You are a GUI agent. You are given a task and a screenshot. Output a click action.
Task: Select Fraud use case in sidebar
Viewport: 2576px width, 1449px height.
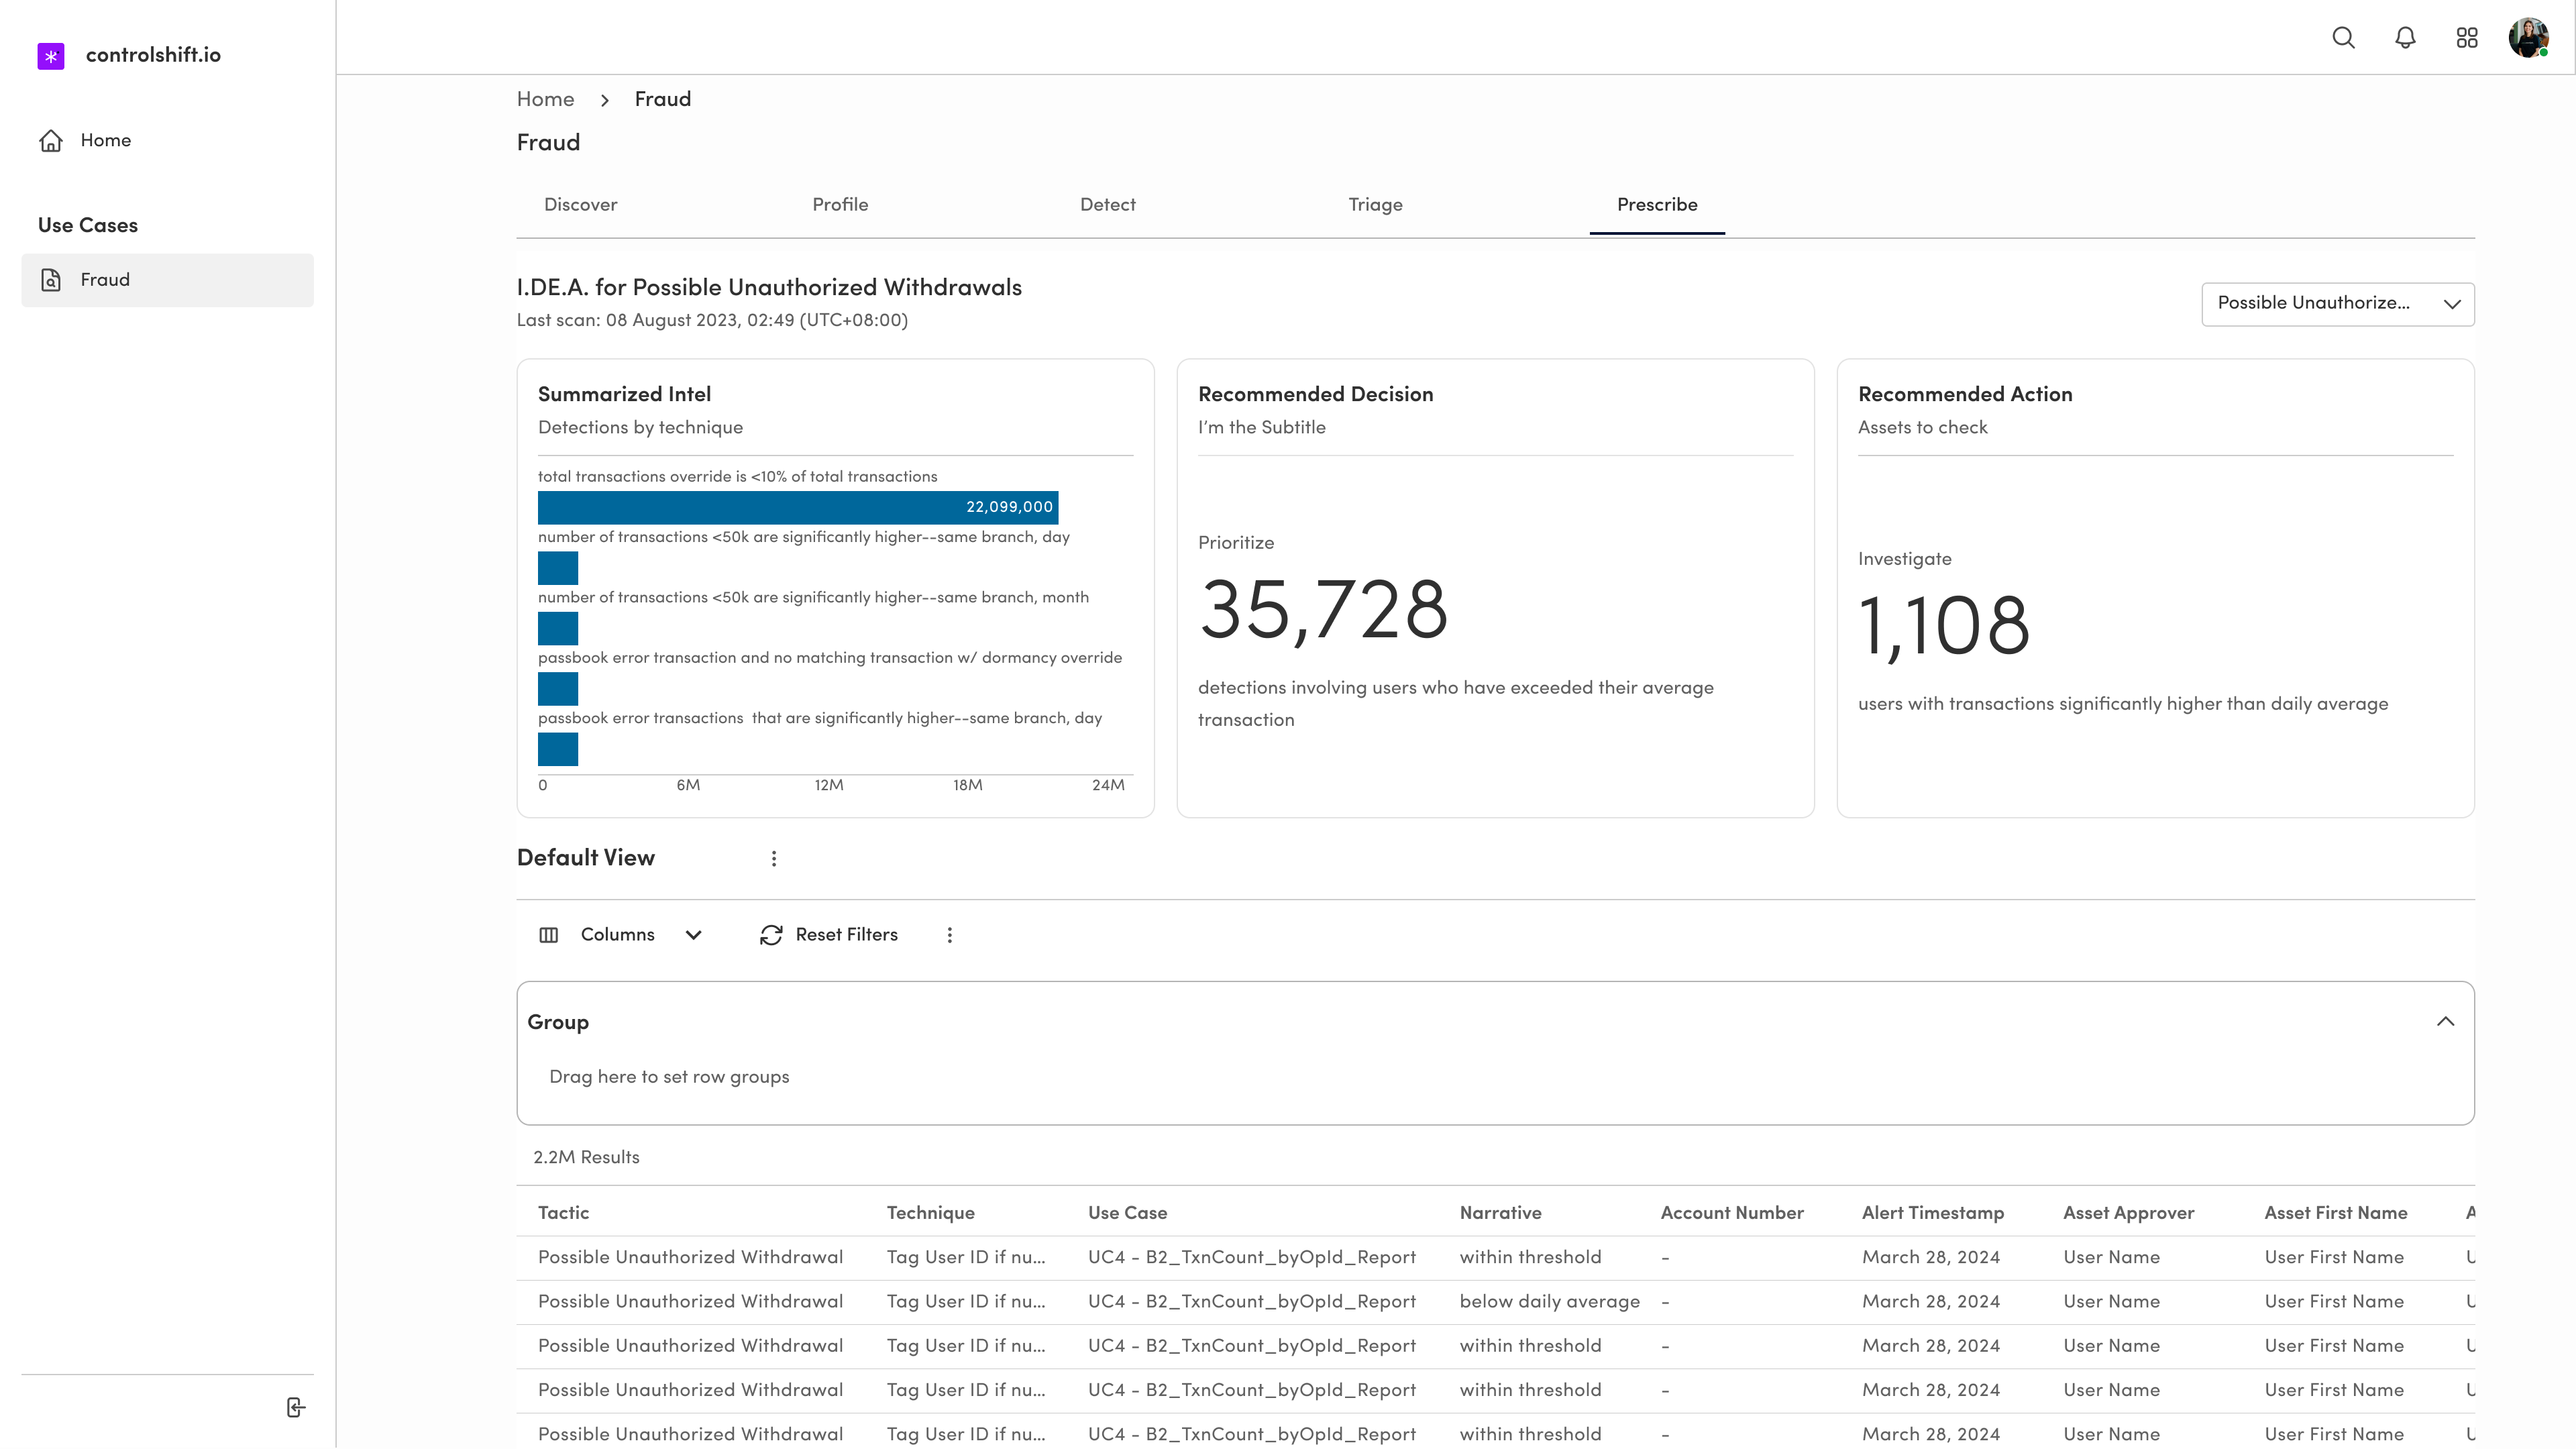click(x=167, y=280)
